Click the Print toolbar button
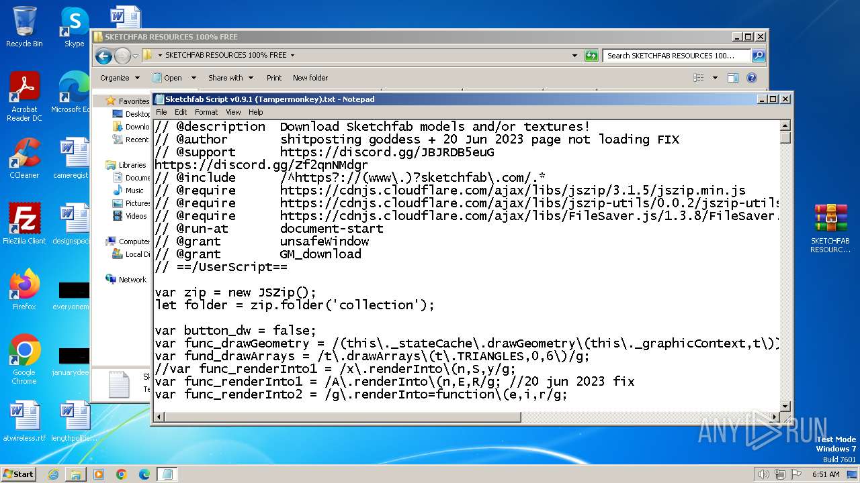Image resolution: width=860 pixels, height=483 pixels. tap(274, 78)
